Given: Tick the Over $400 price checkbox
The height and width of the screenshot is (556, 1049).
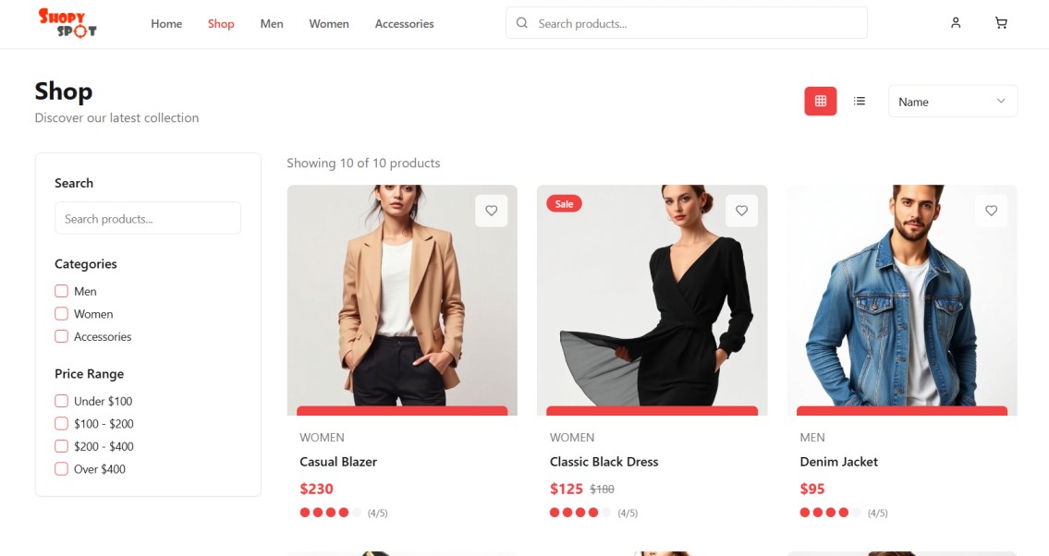Looking at the screenshot, I should (62, 468).
